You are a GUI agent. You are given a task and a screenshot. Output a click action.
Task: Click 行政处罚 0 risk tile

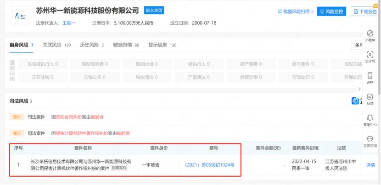(303, 77)
